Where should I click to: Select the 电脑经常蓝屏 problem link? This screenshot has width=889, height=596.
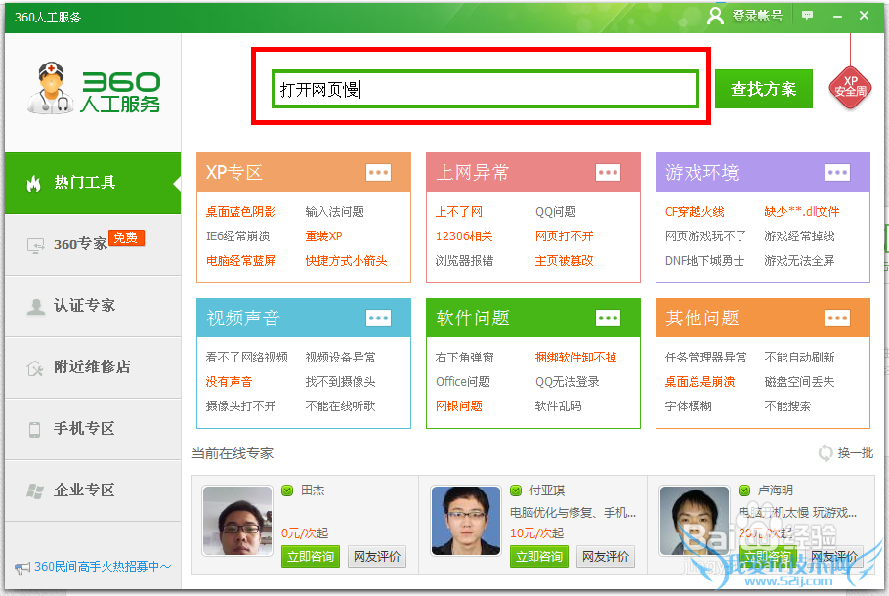click(x=240, y=260)
